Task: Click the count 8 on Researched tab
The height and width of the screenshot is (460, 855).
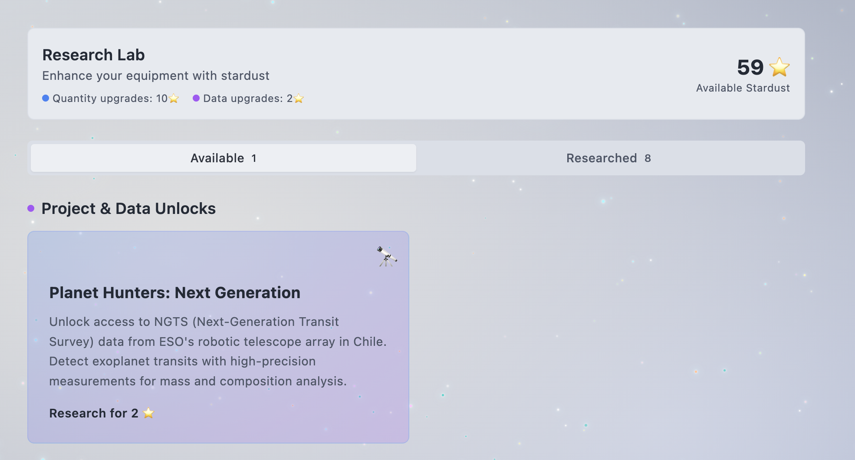Action: [648, 158]
